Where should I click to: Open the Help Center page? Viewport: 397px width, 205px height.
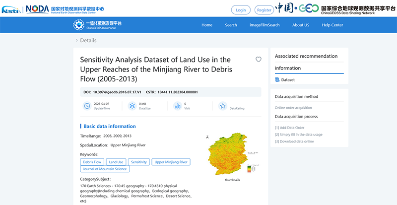(332, 25)
